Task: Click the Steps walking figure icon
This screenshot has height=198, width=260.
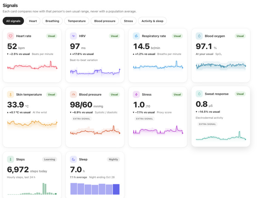Action: tap(10, 159)
